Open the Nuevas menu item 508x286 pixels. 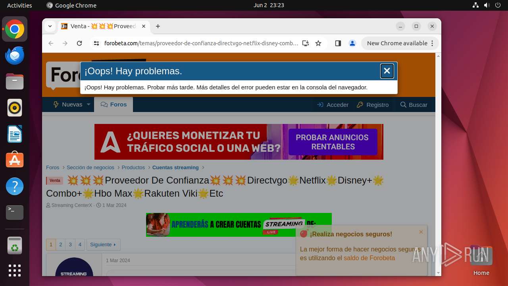[x=67, y=104]
